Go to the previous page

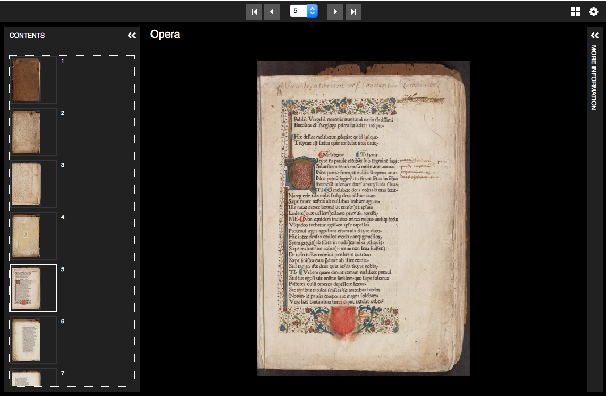pos(272,11)
